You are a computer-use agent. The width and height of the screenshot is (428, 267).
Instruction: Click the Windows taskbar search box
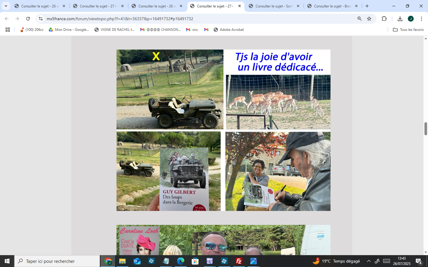coord(57,261)
